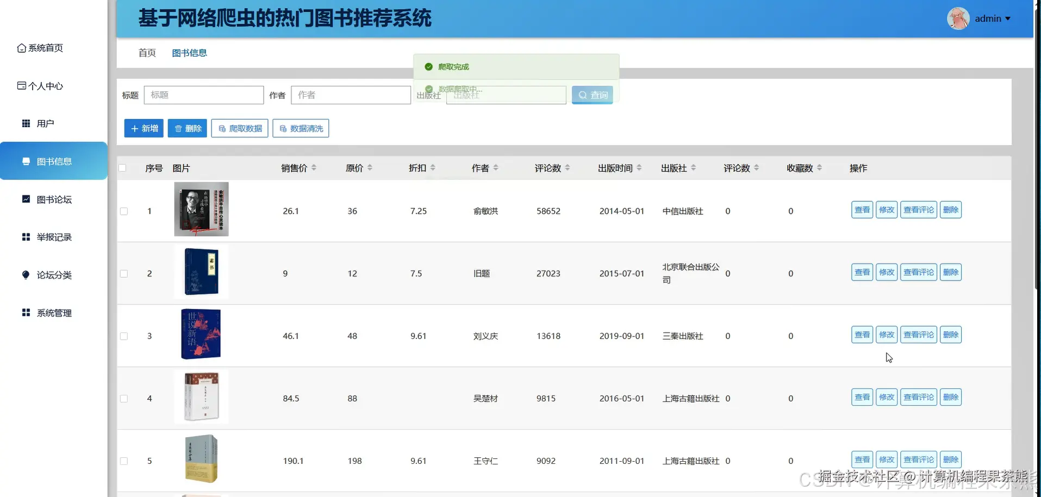This screenshot has height=497, width=1041.
Task: Click 查看 for the 刘义庆 row
Action: pos(862,335)
